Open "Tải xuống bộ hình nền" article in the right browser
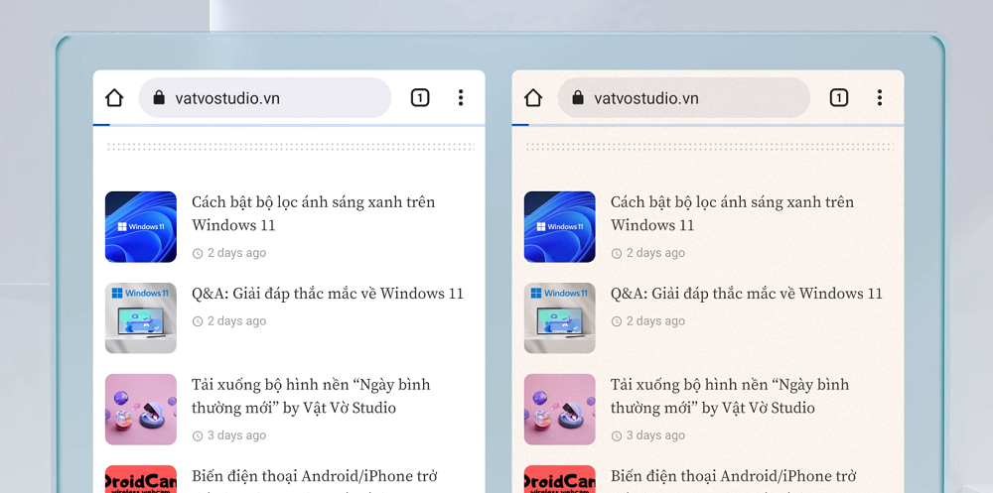Viewport: 993px width, 493px height. [730, 396]
